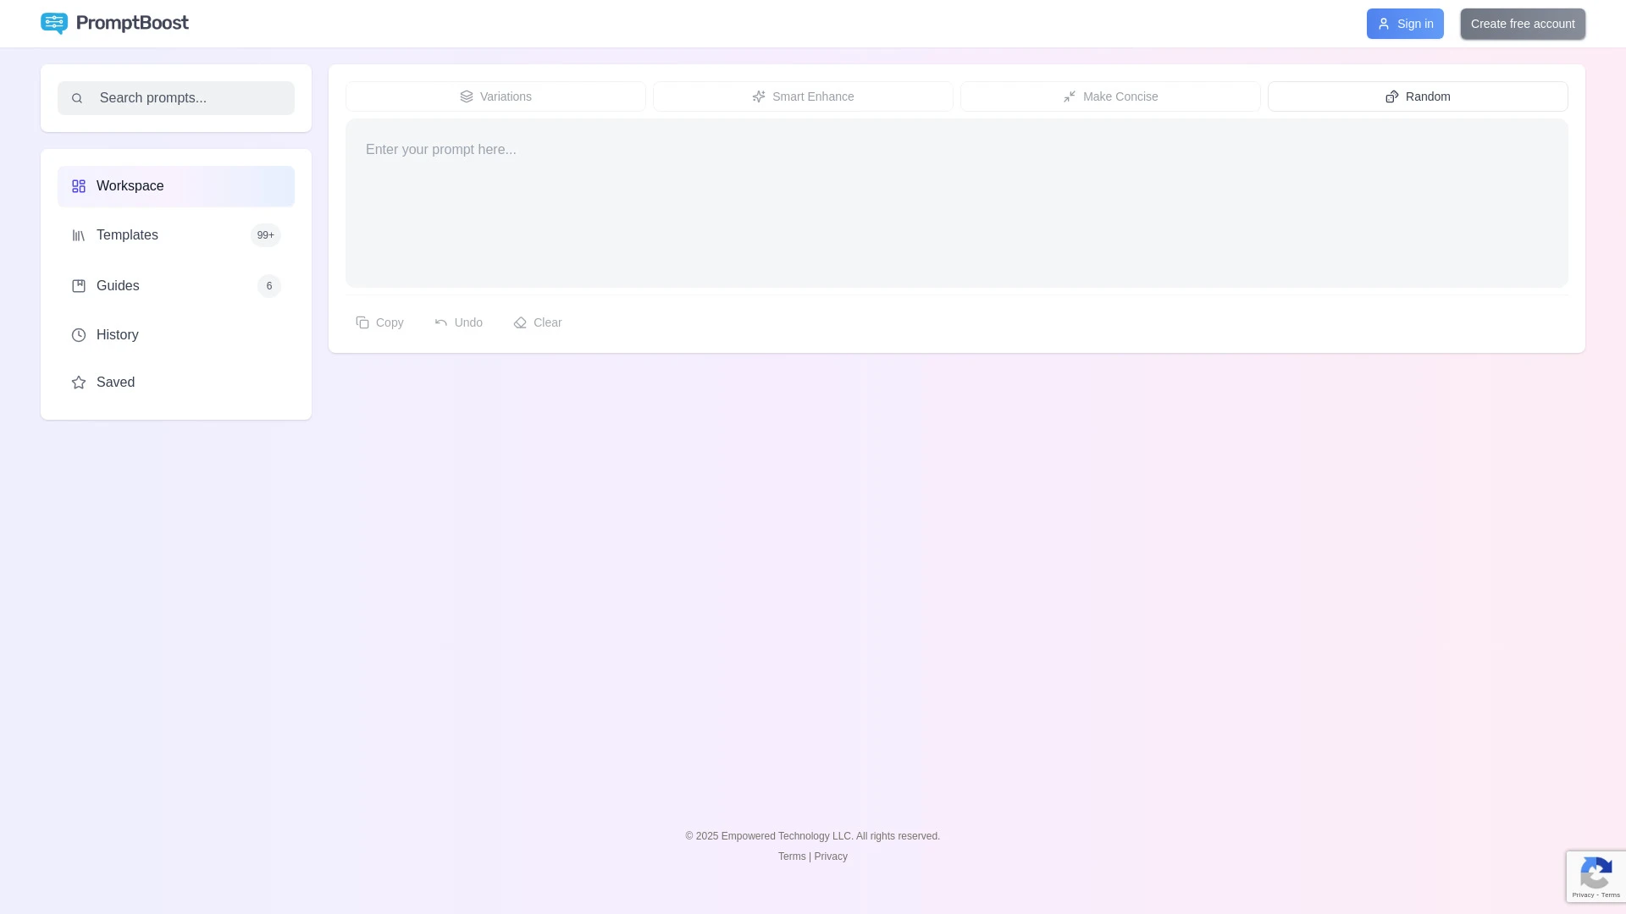Viewport: 1626px width, 914px height.
Task: Click the reCAPTCHA badge
Action: click(1596, 876)
